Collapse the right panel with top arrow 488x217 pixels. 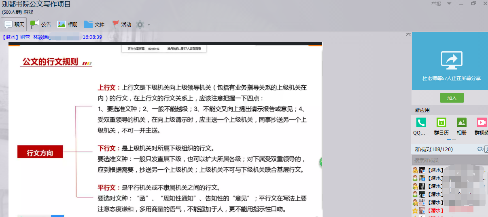[408, 35]
